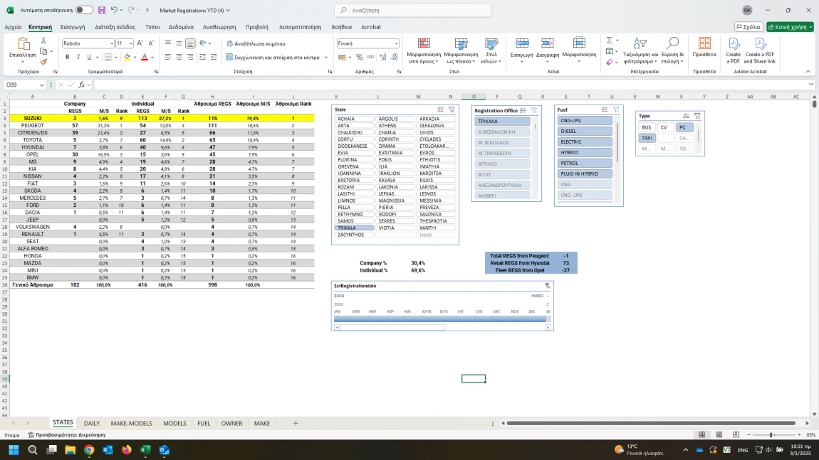The height and width of the screenshot is (460, 819).
Task: Center text horizontally in the cell
Action: [x=179, y=57]
